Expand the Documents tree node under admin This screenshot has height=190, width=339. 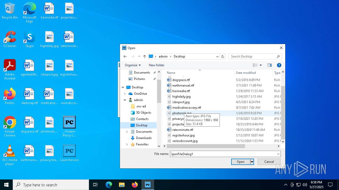[127, 132]
